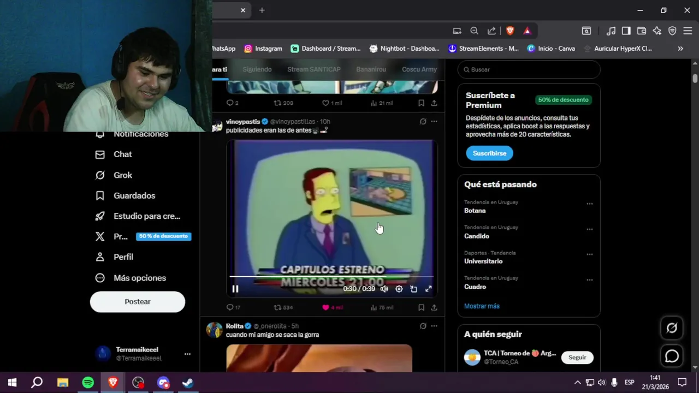The image size is (699, 393).
Task: Click the Postear button
Action: 138,302
